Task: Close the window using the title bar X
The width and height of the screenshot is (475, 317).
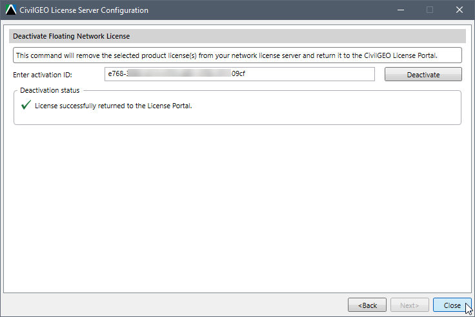Action: [460, 10]
